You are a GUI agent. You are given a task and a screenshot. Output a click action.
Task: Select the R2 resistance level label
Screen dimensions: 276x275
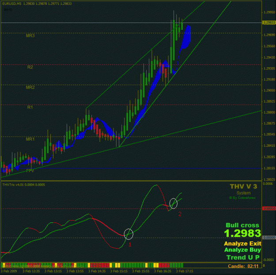(x=30, y=67)
